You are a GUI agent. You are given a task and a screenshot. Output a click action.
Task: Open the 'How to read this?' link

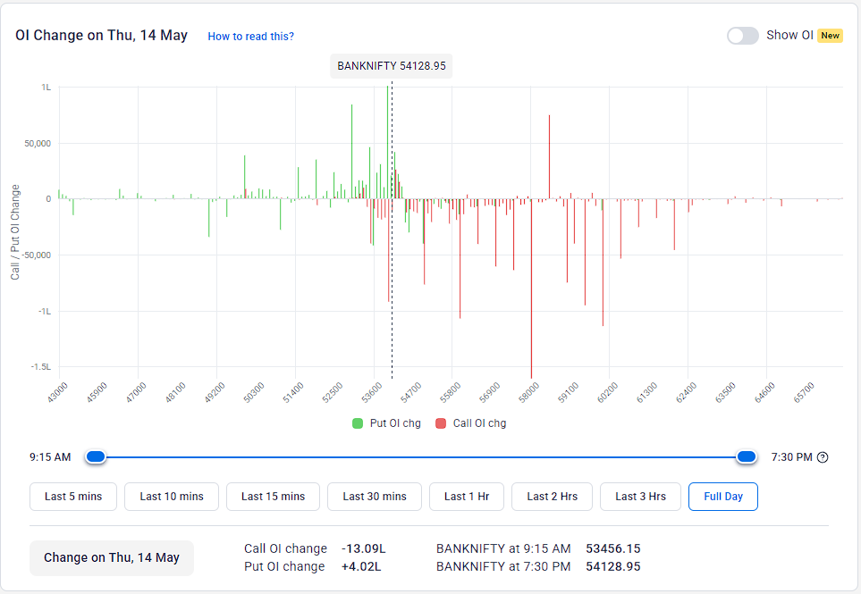pyautogui.click(x=250, y=37)
